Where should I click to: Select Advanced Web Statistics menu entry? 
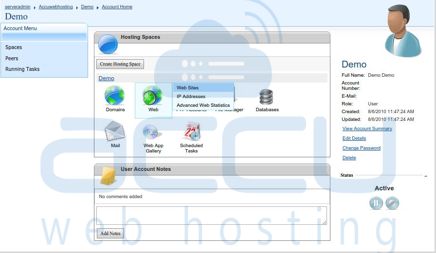[x=203, y=105]
